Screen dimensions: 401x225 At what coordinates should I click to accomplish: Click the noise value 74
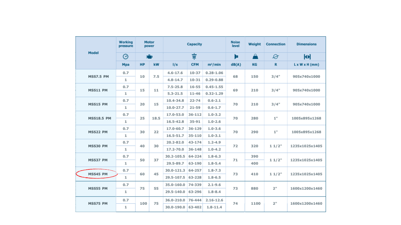point(235,203)
